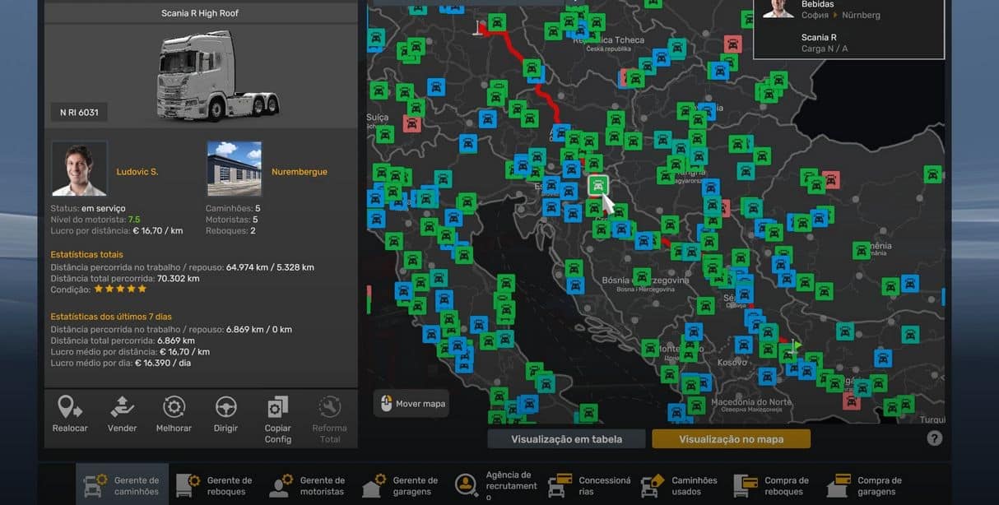Click the Reforma Total wrench icon
Screen dimensions: 999x505
329,408
